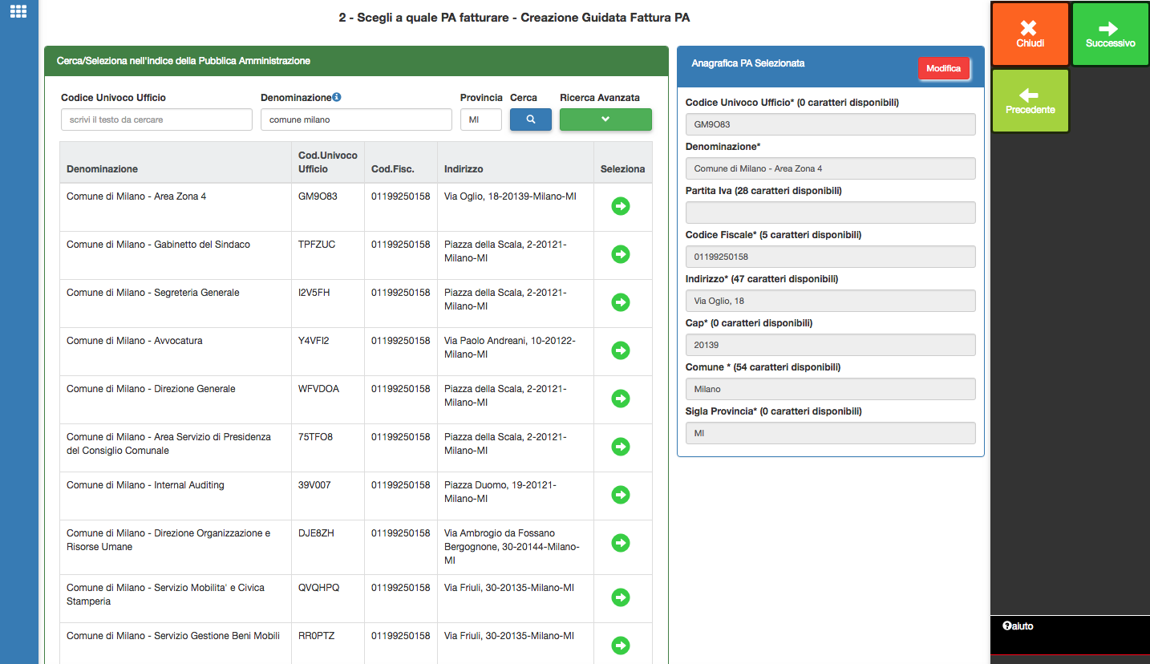Image resolution: width=1150 pixels, height=664 pixels.
Task: Expand Ricerca Avanzata green dropdown
Action: [605, 119]
